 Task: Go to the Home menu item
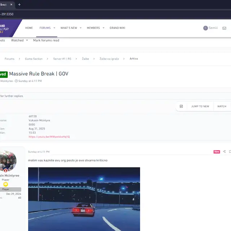coord(29,28)
